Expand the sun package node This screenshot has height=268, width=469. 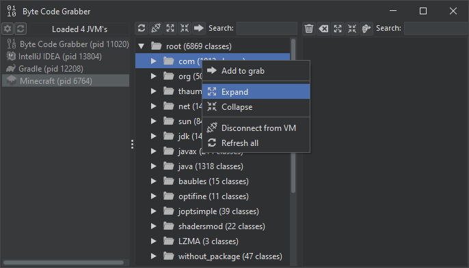[x=154, y=121]
